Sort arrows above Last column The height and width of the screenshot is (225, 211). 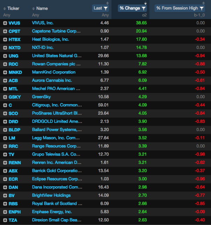coord(107,3)
